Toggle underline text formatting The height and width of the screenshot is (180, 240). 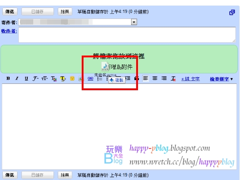point(26,79)
